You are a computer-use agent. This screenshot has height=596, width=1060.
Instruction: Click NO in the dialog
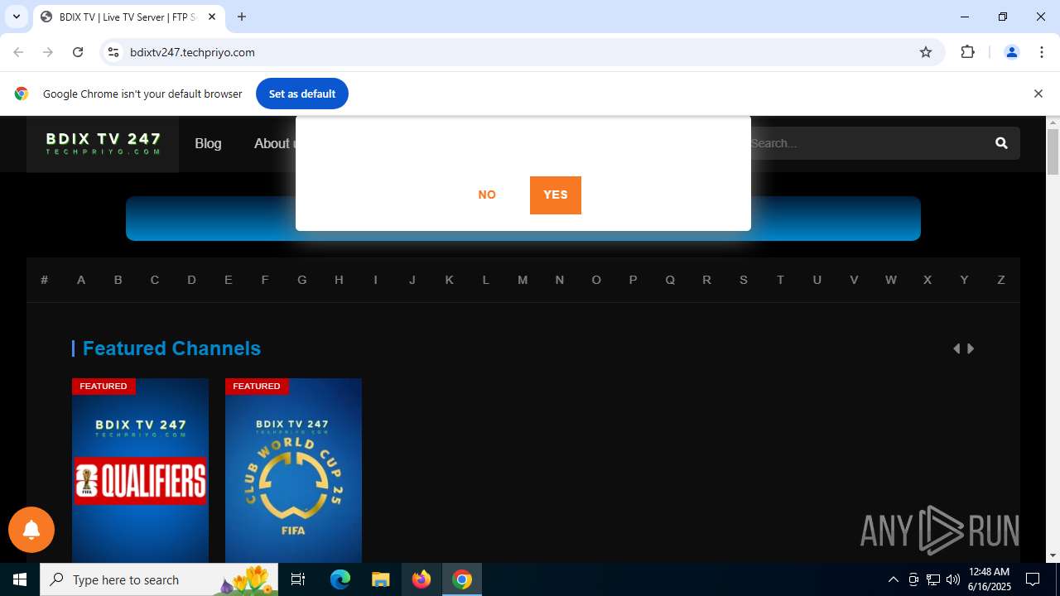[x=487, y=195]
